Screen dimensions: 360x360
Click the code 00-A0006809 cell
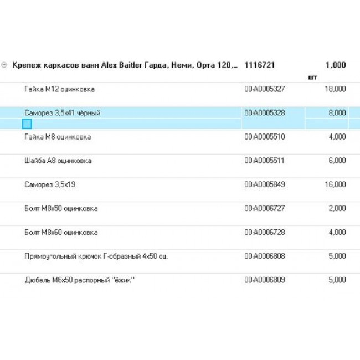click(265, 280)
